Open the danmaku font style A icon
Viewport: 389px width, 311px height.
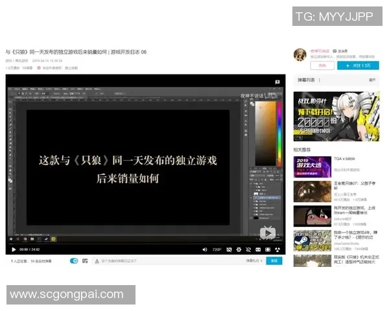coord(97,261)
